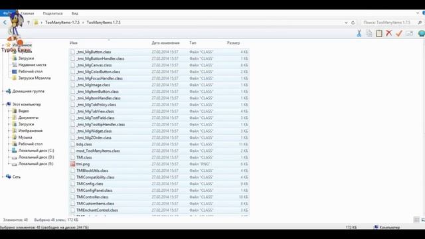Expand the Сеть tree node
This screenshot has height=239, width=425.
tap(3, 177)
